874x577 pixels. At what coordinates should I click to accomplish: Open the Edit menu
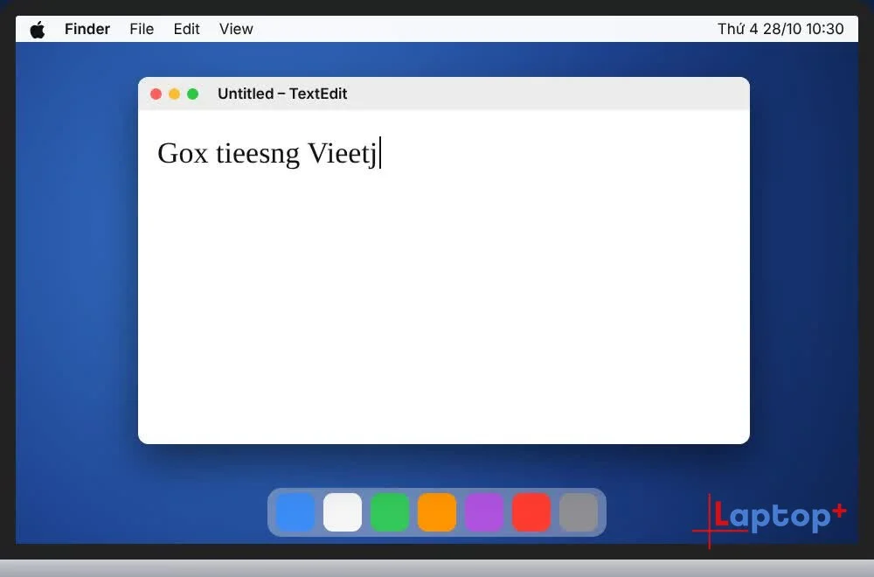186,29
